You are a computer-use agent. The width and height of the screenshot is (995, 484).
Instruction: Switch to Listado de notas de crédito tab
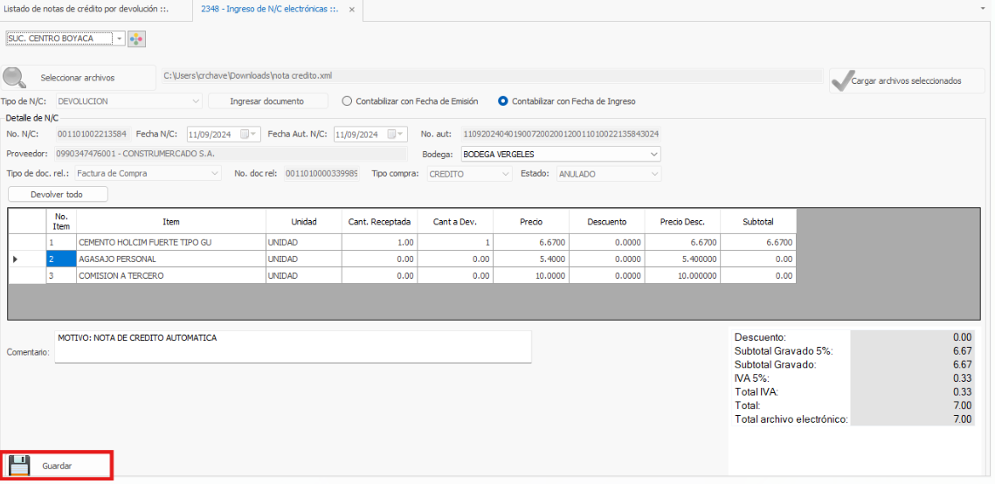point(84,10)
